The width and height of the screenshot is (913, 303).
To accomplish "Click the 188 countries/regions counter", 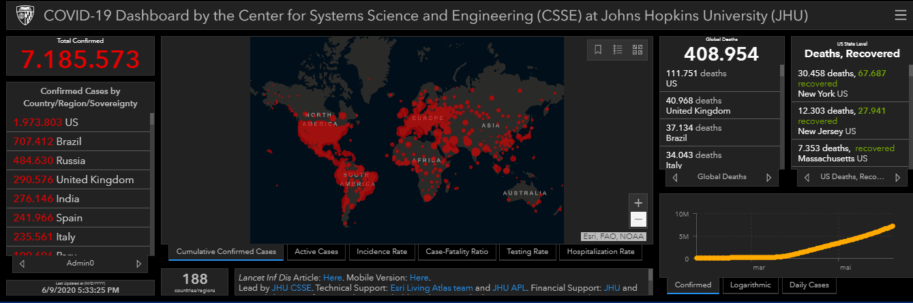I will coord(194,282).
